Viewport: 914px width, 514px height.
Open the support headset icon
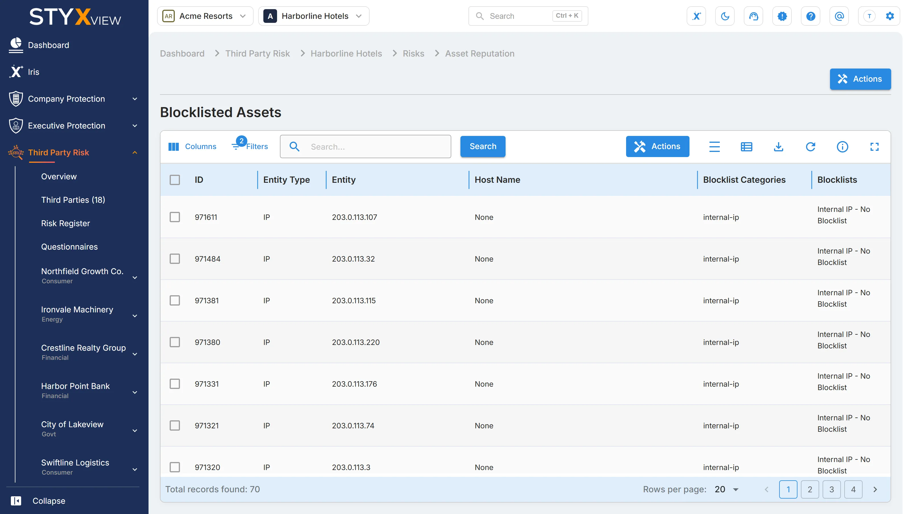753,16
